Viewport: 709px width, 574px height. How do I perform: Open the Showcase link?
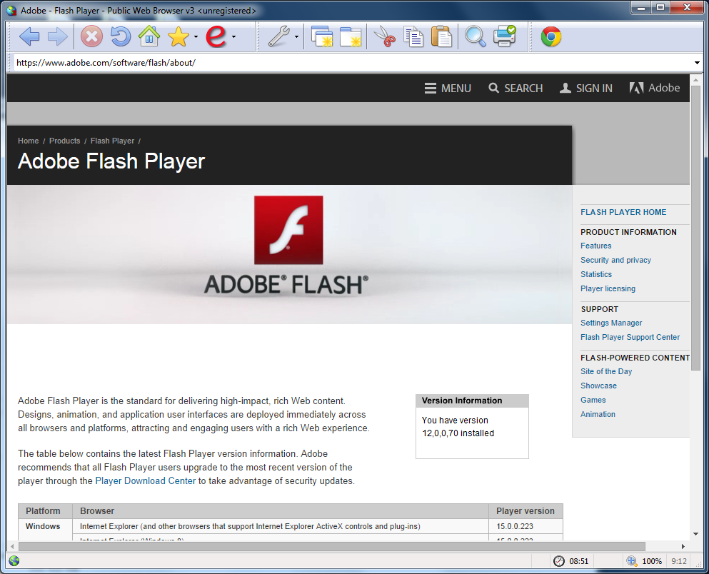598,386
